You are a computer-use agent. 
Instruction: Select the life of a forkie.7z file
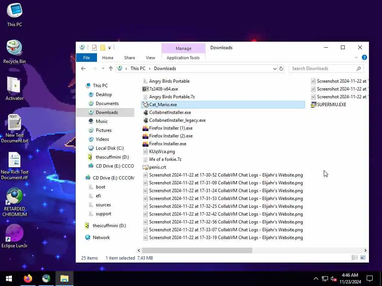tap(165, 159)
